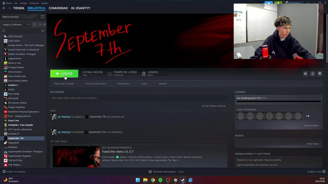Click the activity status input field
The image size is (328, 184).
click(139, 98)
